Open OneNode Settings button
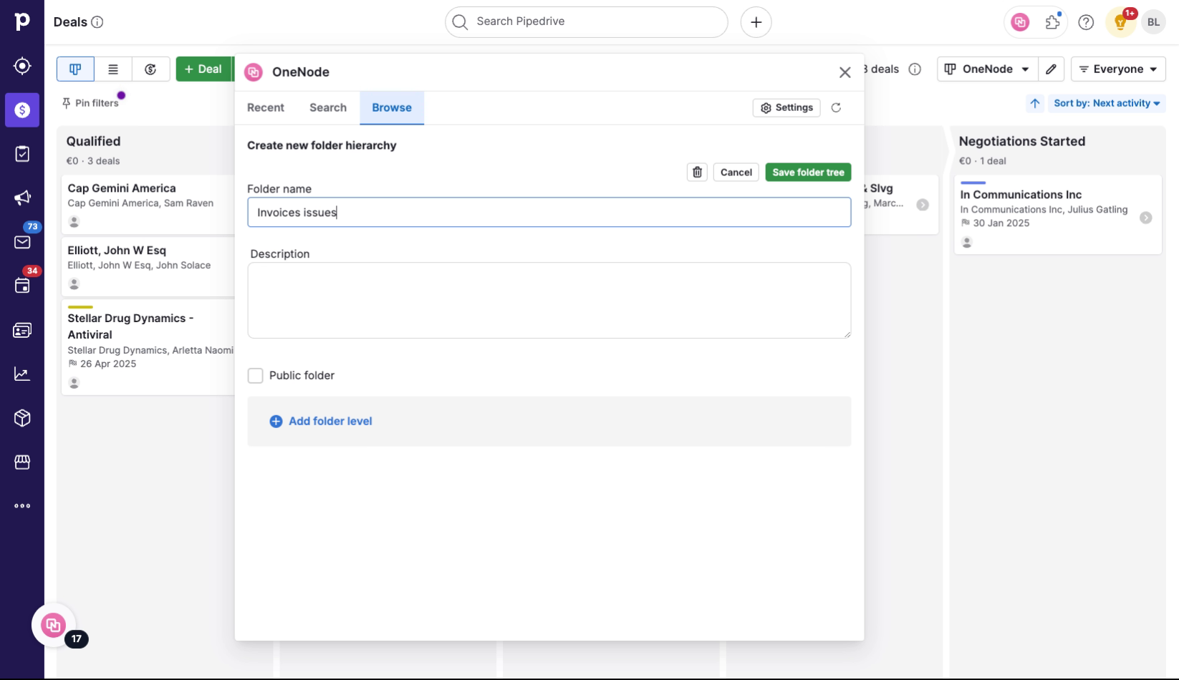Viewport: 1179px width, 680px height. 786,108
